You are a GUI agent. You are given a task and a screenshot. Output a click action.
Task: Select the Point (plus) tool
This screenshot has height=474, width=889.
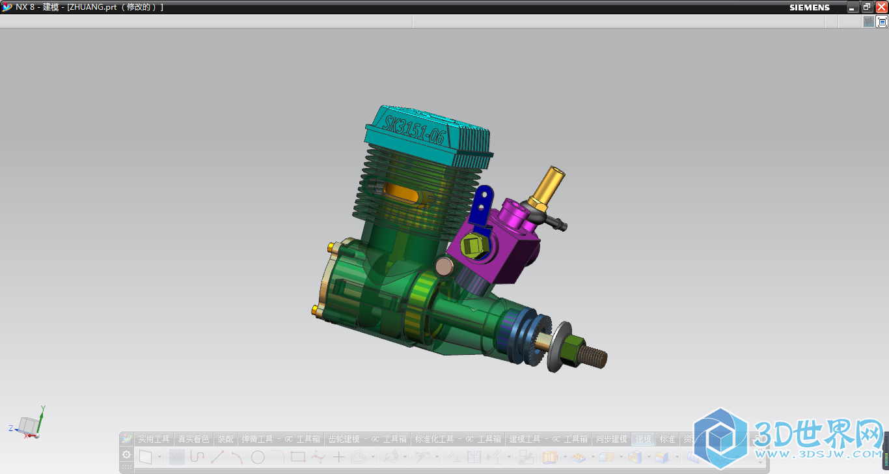point(338,456)
